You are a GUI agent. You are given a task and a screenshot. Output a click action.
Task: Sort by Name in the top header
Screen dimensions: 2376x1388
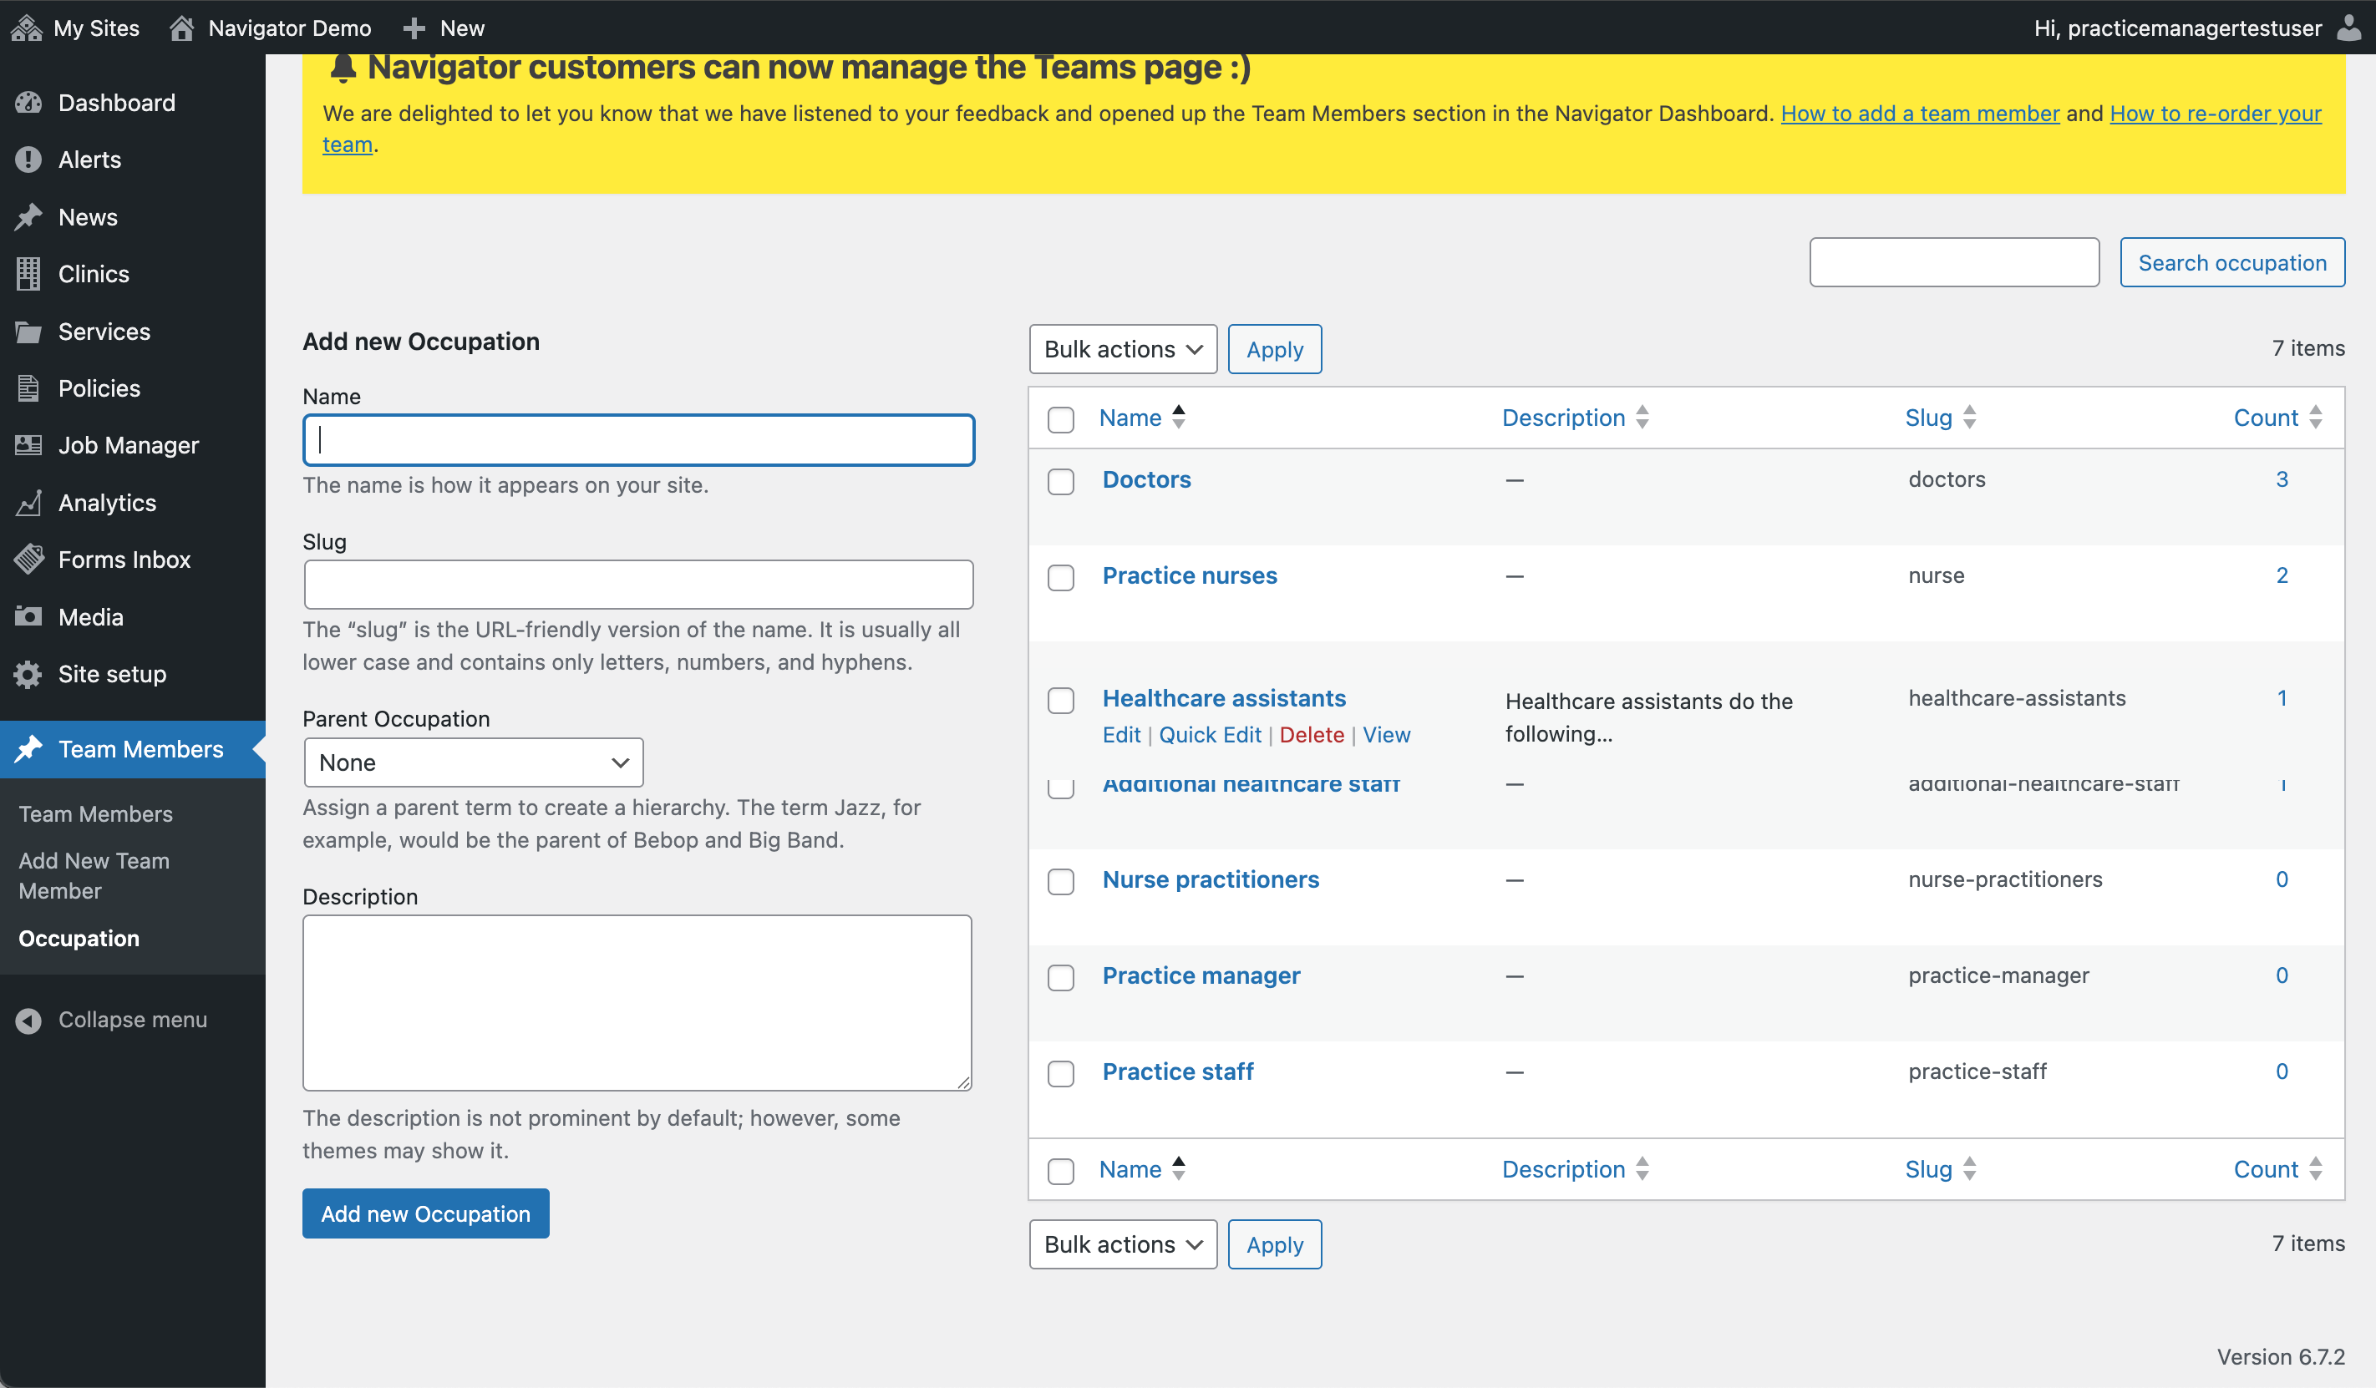1142,418
